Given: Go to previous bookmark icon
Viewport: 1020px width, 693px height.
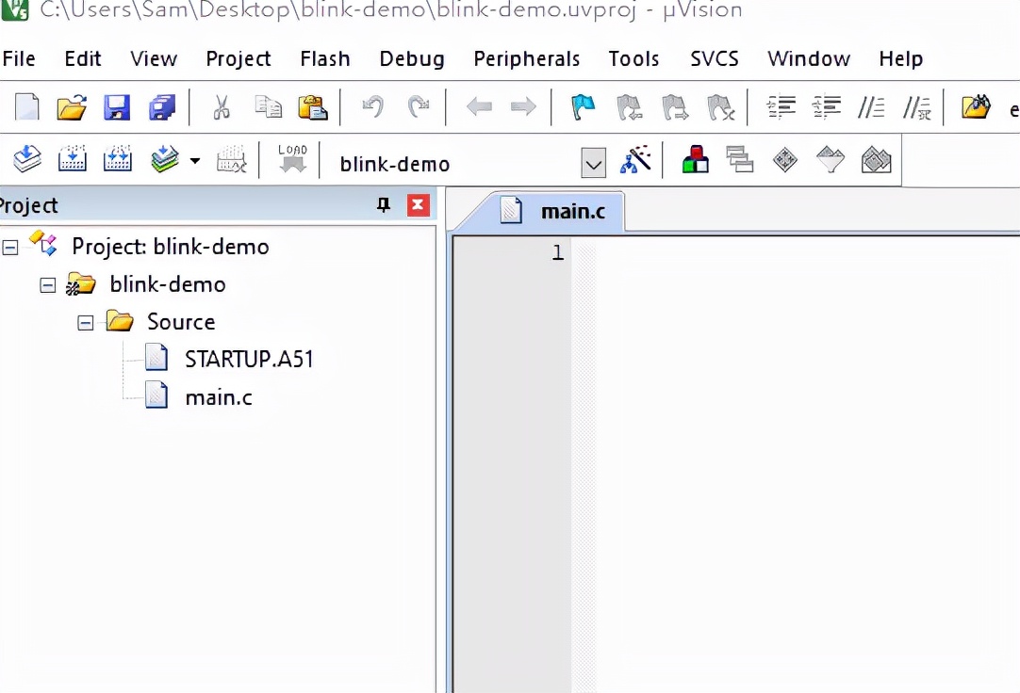Looking at the screenshot, I should [x=629, y=107].
